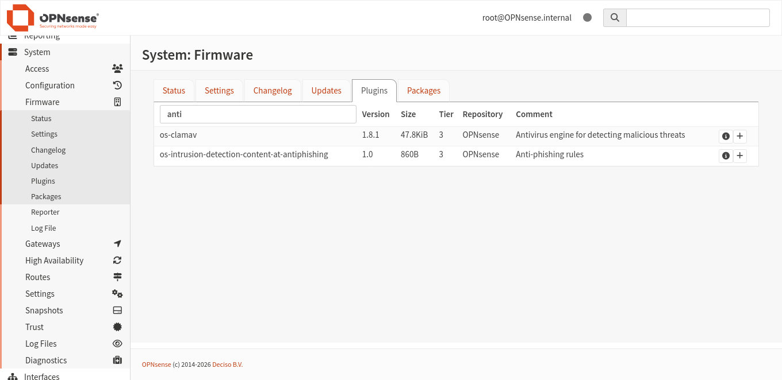Open the Reporter sidebar link
Viewport: 782px width, 380px height.
pos(65,212)
